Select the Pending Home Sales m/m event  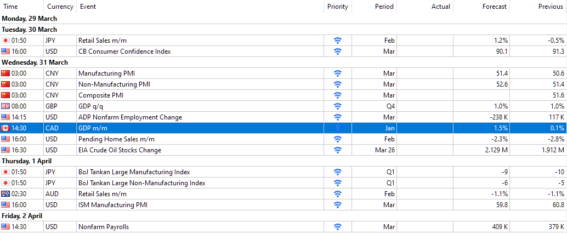111,139
